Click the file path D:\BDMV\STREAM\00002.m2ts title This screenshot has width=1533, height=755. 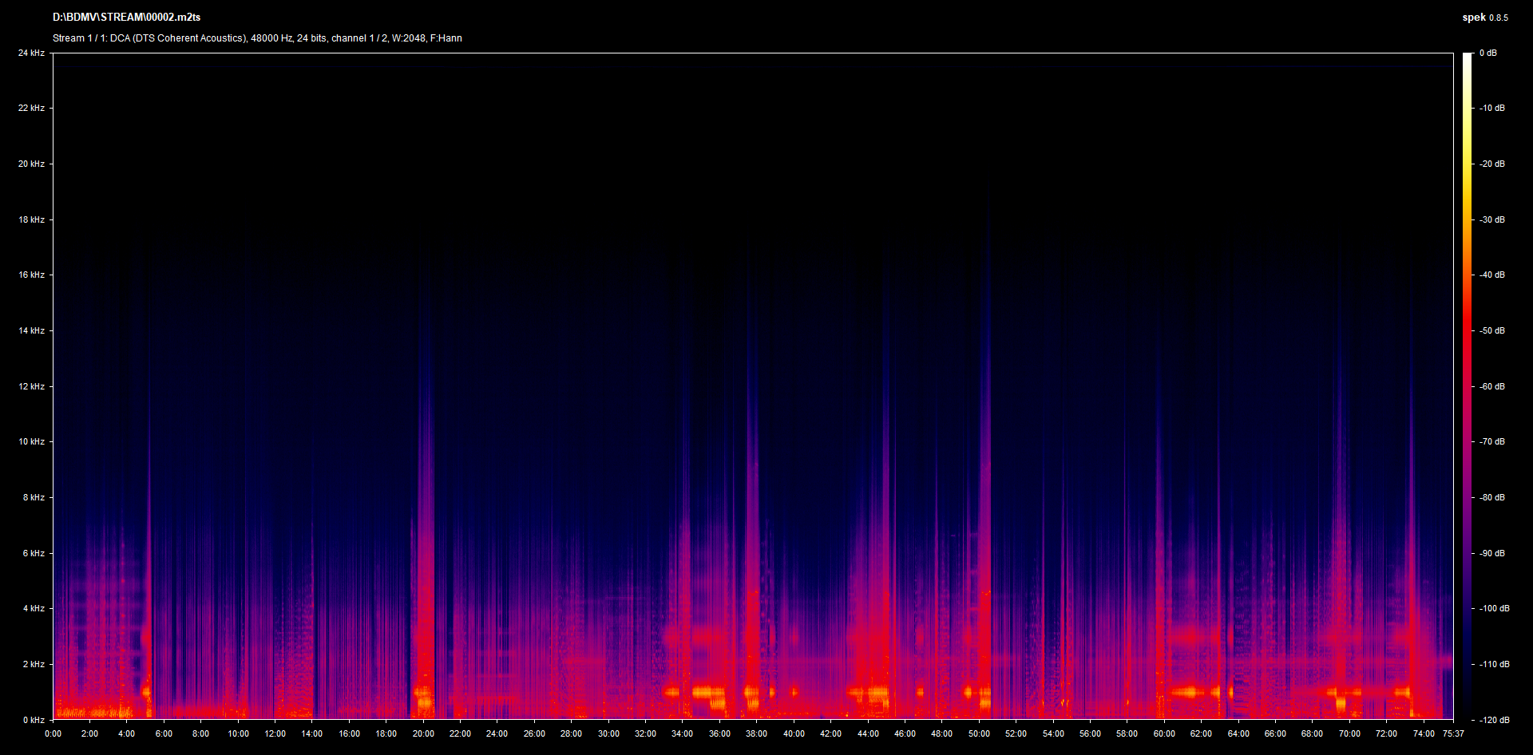[x=126, y=18]
